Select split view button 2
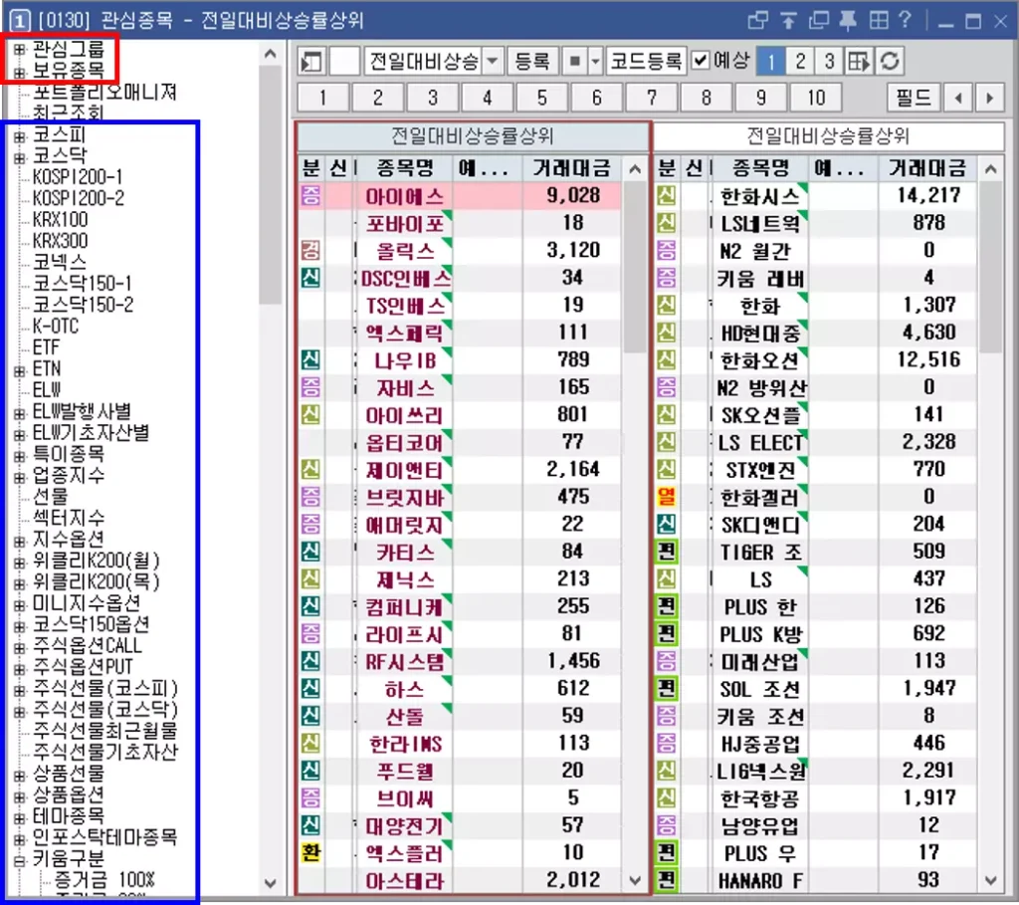Screen dimensions: 1019x905 pyautogui.click(x=800, y=61)
